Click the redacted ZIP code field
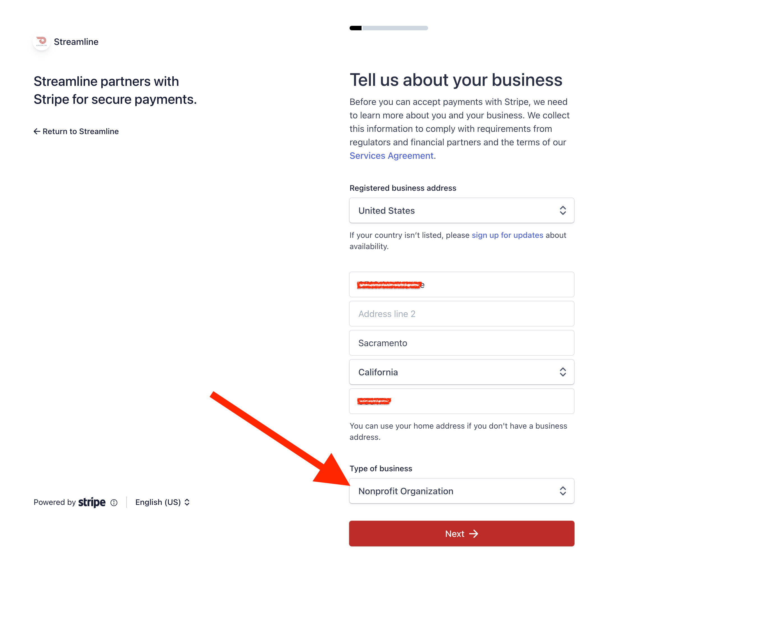Screen dimensions: 762x639 [x=462, y=401]
